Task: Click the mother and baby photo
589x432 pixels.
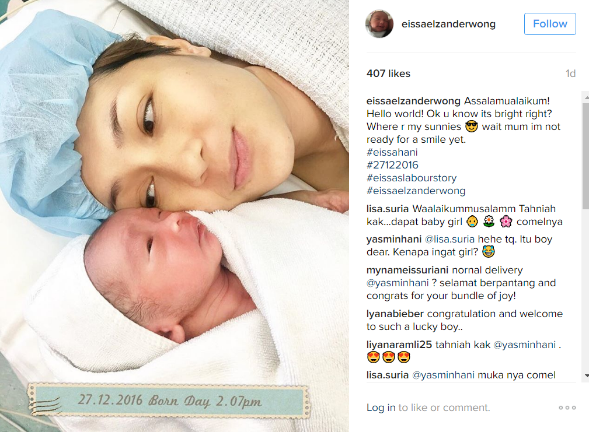Action: click(175, 216)
